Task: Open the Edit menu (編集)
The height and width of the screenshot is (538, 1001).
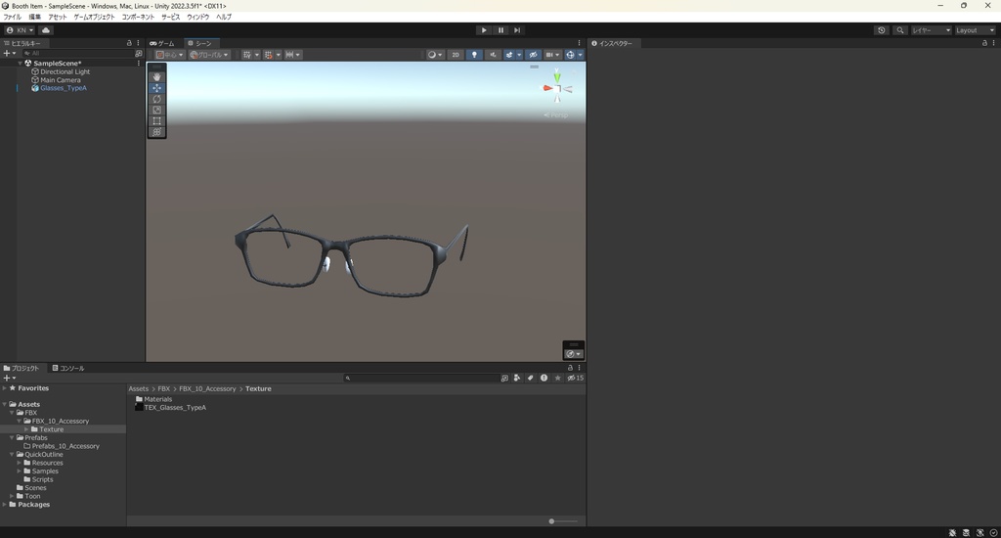Action: 34,17
